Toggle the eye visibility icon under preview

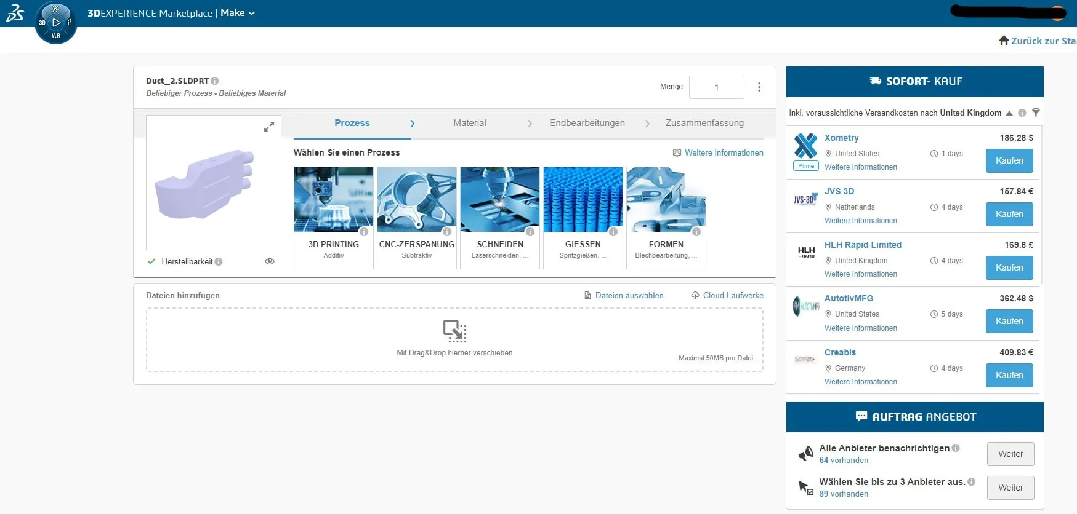270,261
